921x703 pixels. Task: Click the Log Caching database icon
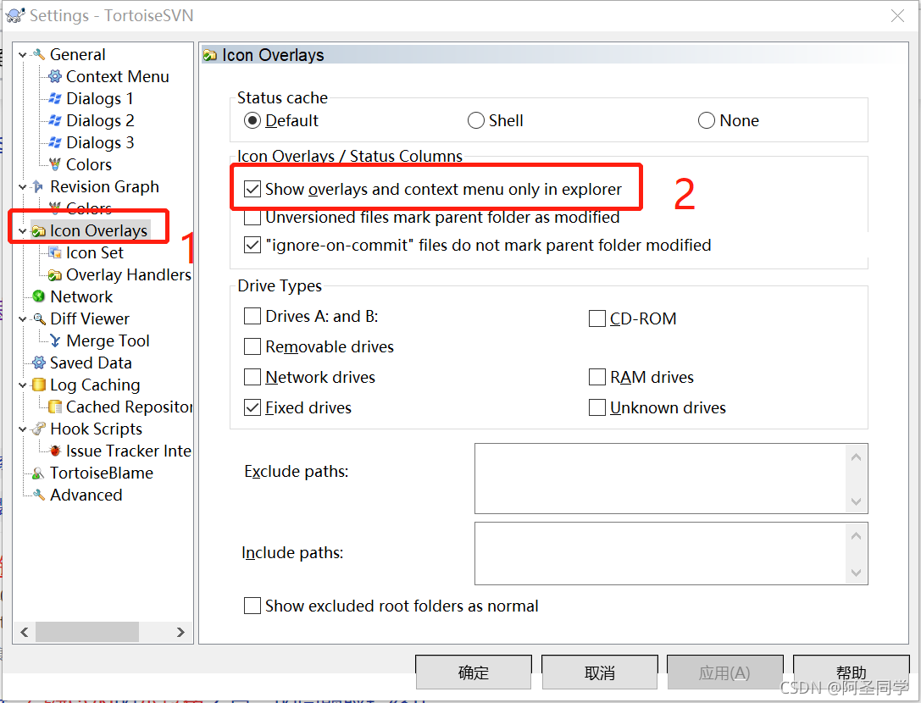pos(39,385)
